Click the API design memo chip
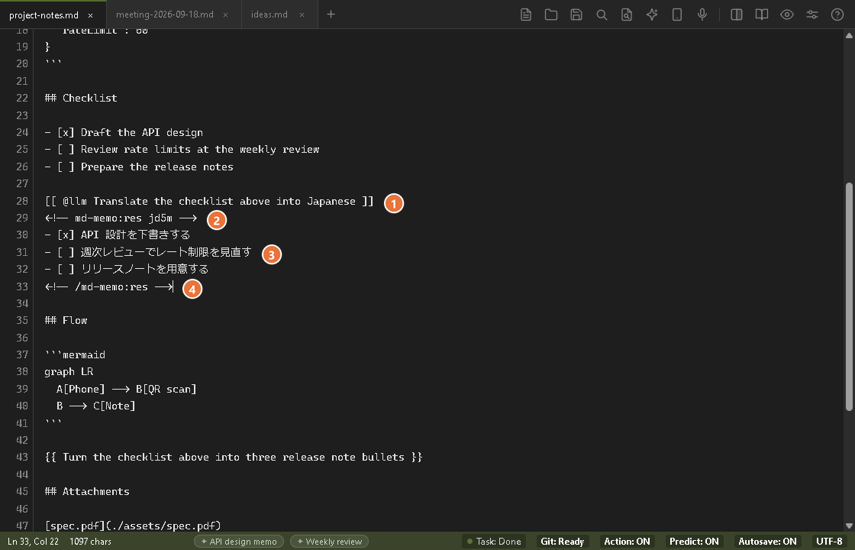The width and height of the screenshot is (855, 550). click(x=239, y=542)
